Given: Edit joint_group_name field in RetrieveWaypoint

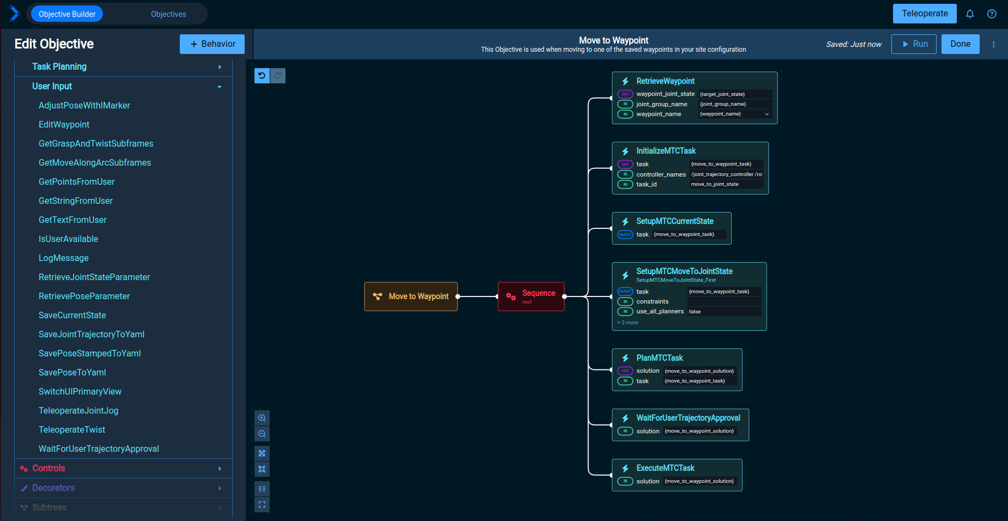Looking at the screenshot, I should [735, 104].
